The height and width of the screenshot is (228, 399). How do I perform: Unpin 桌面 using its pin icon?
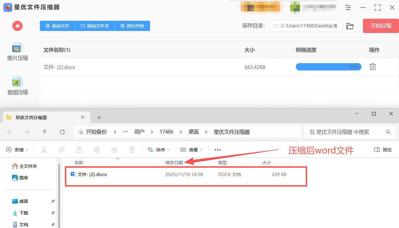[x=53, y=201]
